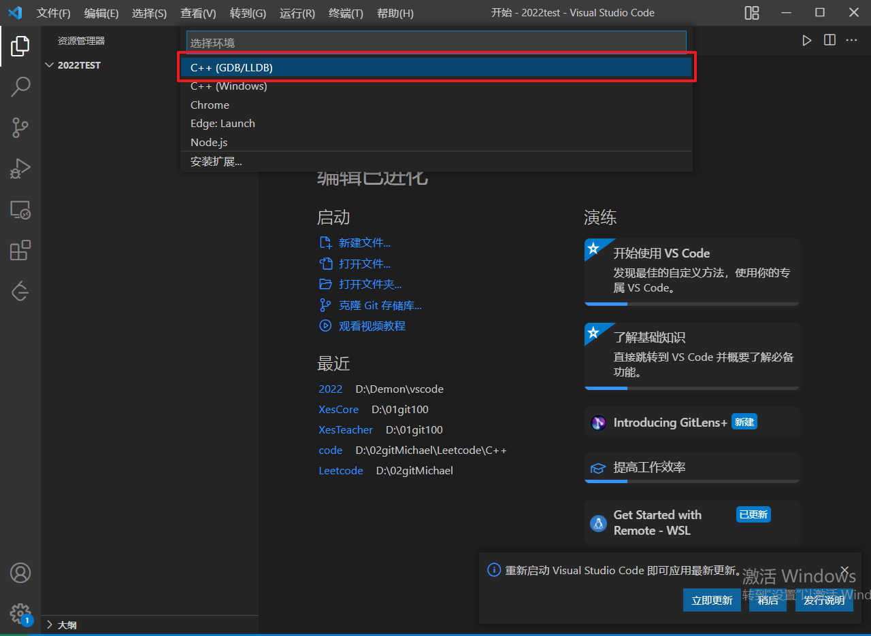Click the 立即更新 button
The image size is (871, 636).
pos(712,600)
